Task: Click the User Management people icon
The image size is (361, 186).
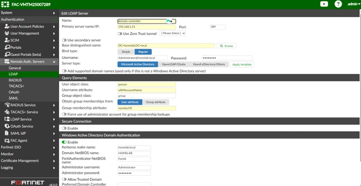Action: pyautogui.click(x=7, y=33)
